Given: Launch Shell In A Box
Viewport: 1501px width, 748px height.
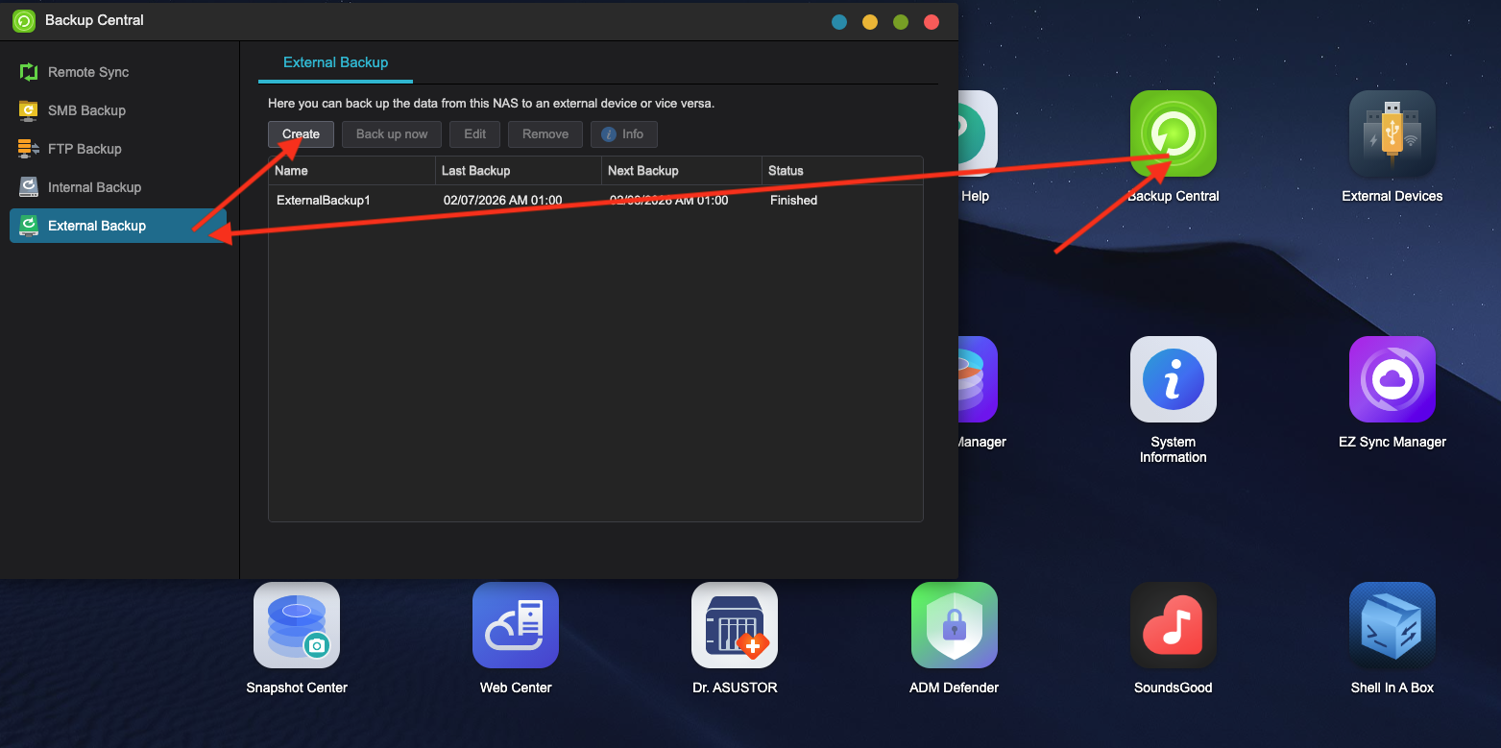Looking at the screenshot, I should point(1392,624).
